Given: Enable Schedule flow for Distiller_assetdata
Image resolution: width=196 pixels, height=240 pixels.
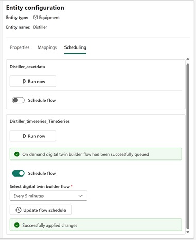Looking at the screenshot, I should tap(19, 100).
